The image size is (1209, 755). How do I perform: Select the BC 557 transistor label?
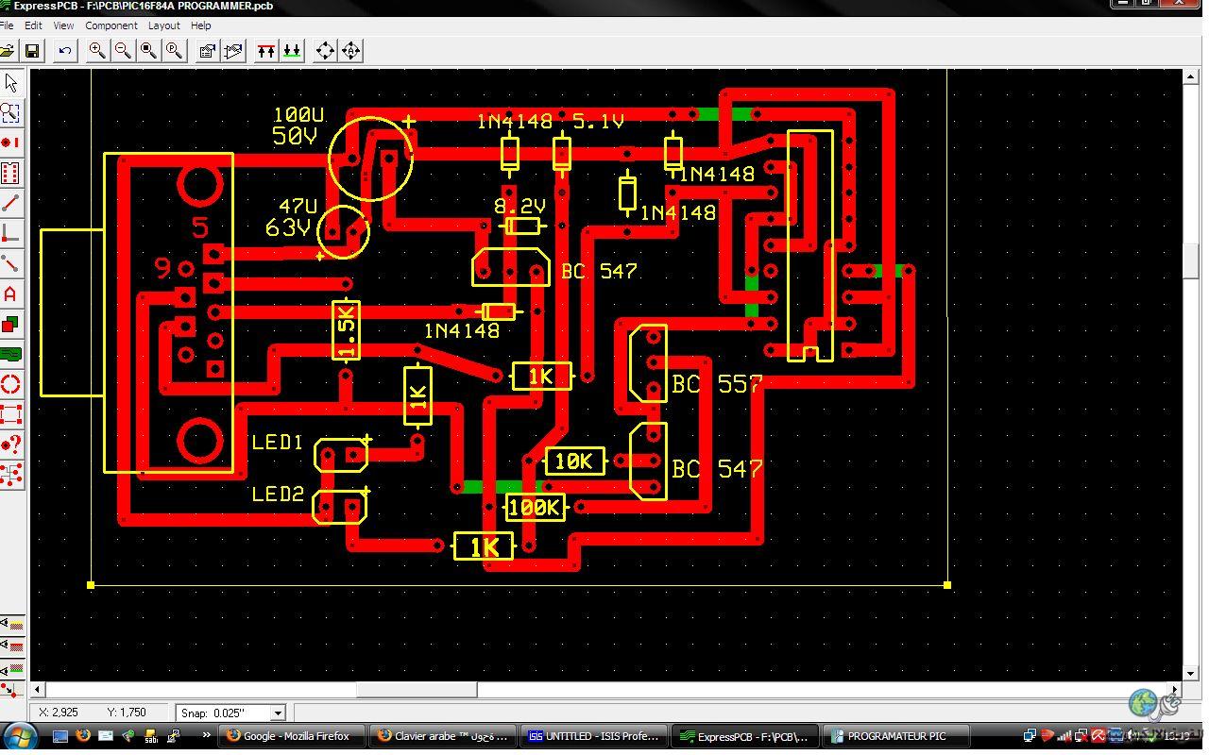pyautogui.click(x=717, y=384)
